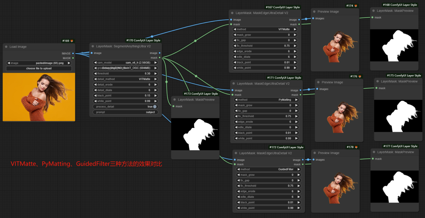This screenshot has height=218, width=425.
Task: Increase threshold value with right arrow
Action: (x=155, y=73)
